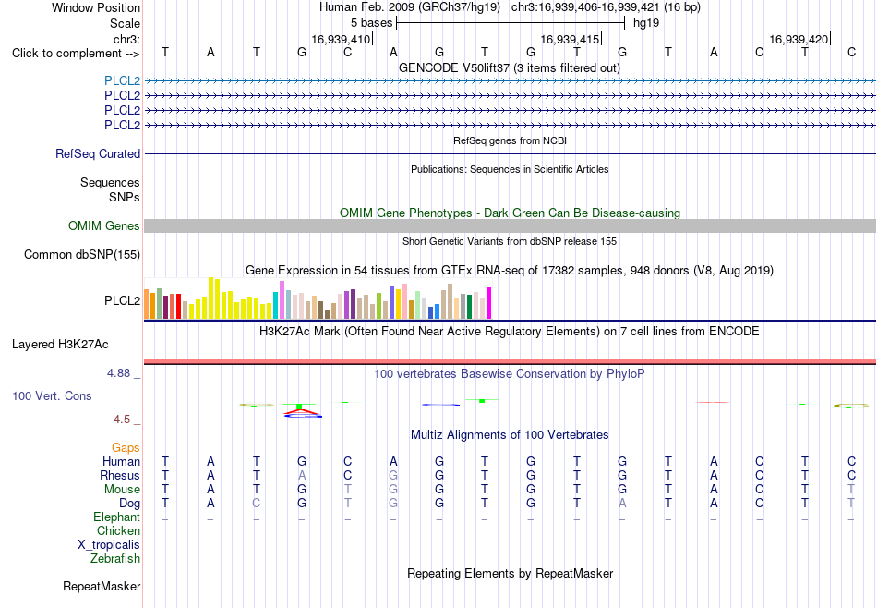877x608 pixels.
Task: Select the Human species label
Action: coord(121,461)
